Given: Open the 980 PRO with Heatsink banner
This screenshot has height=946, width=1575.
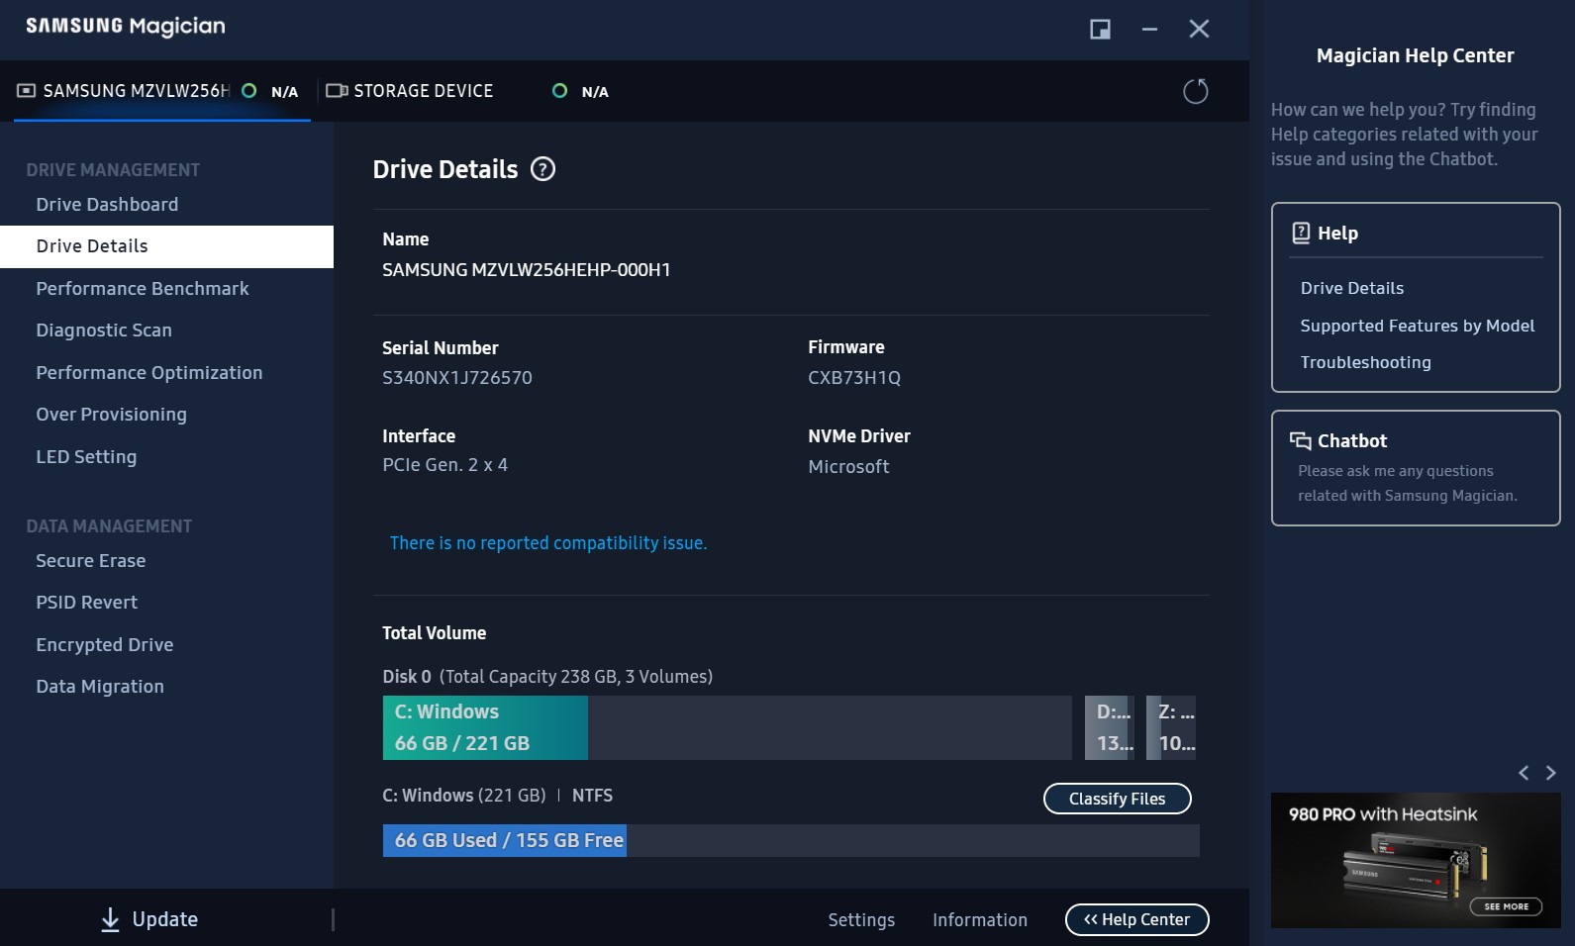Looking at the screenshot, I should click(x=1416, y=859).
